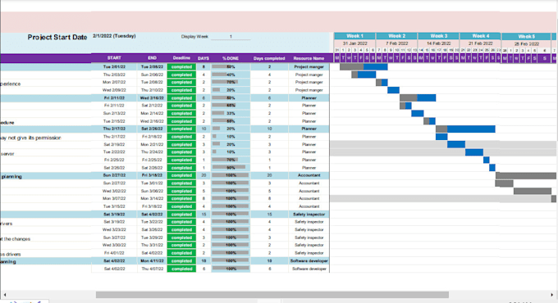Select the Tue 3/22/22 end date cell
Image resolution: width=558 pixels, height=303 pixels.
click(x=152, y=222)
